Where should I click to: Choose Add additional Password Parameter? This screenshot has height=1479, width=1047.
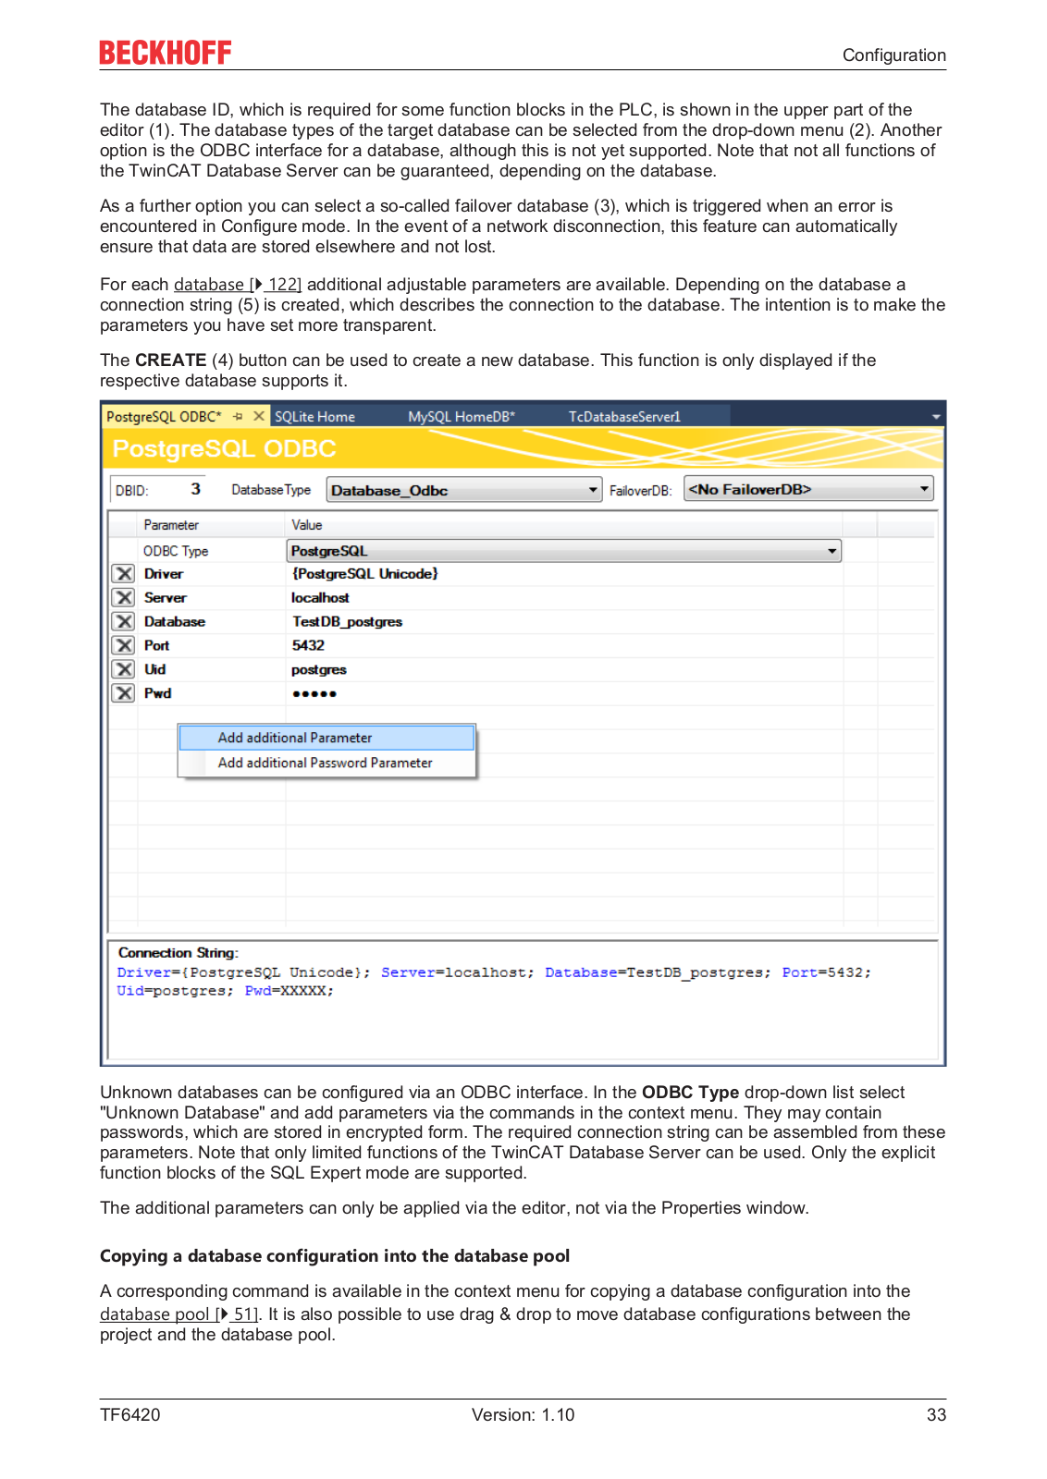tap(326, 763)
